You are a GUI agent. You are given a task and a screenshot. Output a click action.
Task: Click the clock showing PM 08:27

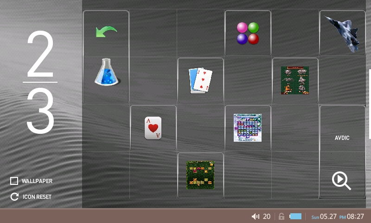(x=352, y=216)
